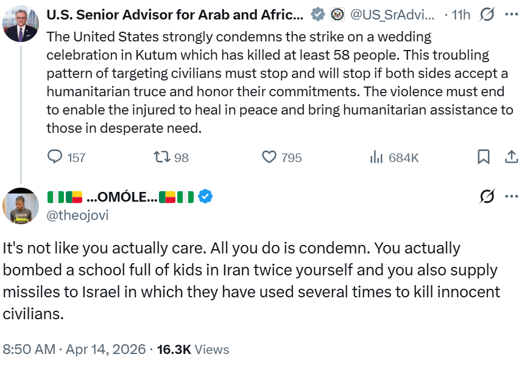Viewport: 522px width, 368px height.
Task: Click the U.S. Senior Advisor profile picture
Action: [21, 23]
